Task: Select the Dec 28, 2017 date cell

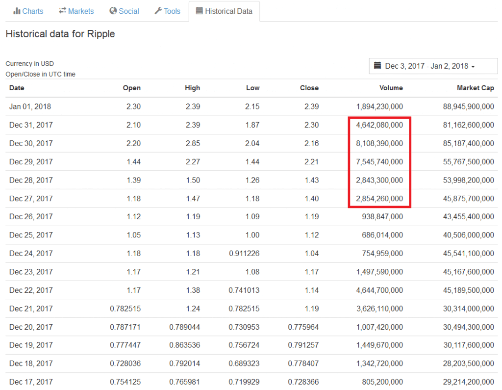Action: tap(31, 180)
